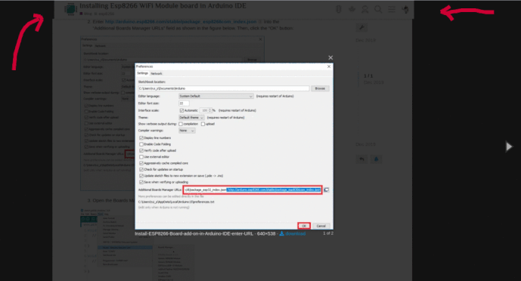Toggle Use external editor checkbox
The height and width of the screenshot is (281, 521).
click(141, 156)
